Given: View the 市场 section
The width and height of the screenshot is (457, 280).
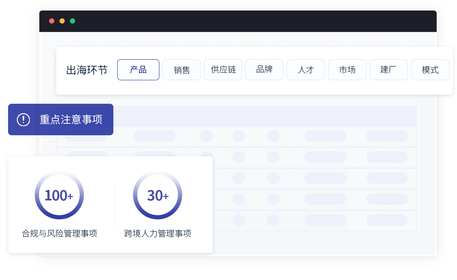Looking at the screenshot, I should (x=347, y=70).
